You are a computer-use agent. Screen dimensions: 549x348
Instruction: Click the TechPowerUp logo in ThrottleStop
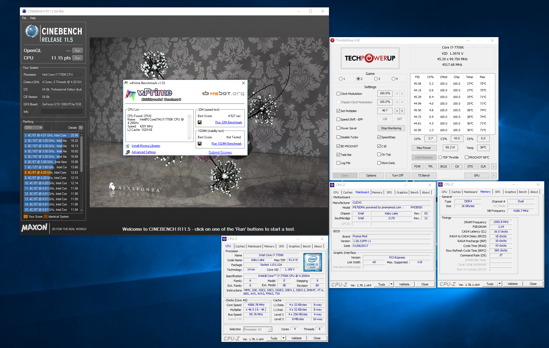370,58
